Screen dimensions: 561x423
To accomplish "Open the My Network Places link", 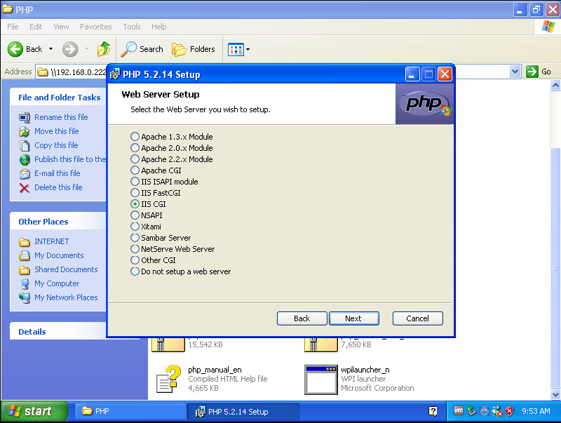I will point(66,297).
